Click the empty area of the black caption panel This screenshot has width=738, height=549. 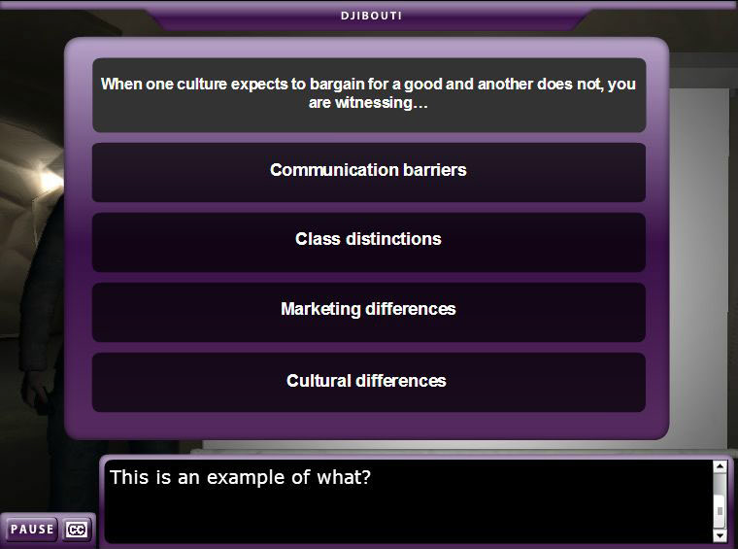(405, 518)
